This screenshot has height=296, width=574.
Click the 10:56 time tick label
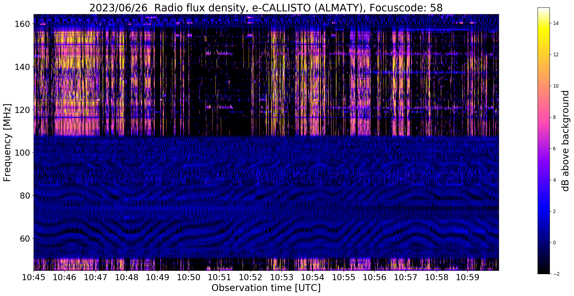pos(375,277)
